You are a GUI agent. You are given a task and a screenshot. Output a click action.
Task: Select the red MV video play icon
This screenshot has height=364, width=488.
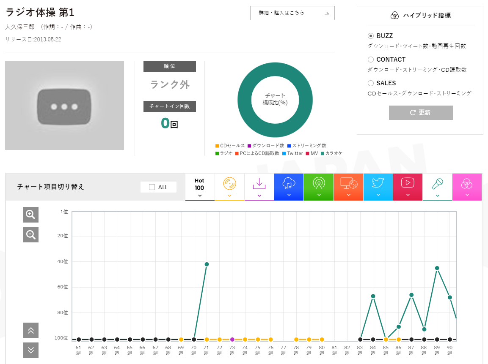408,182
